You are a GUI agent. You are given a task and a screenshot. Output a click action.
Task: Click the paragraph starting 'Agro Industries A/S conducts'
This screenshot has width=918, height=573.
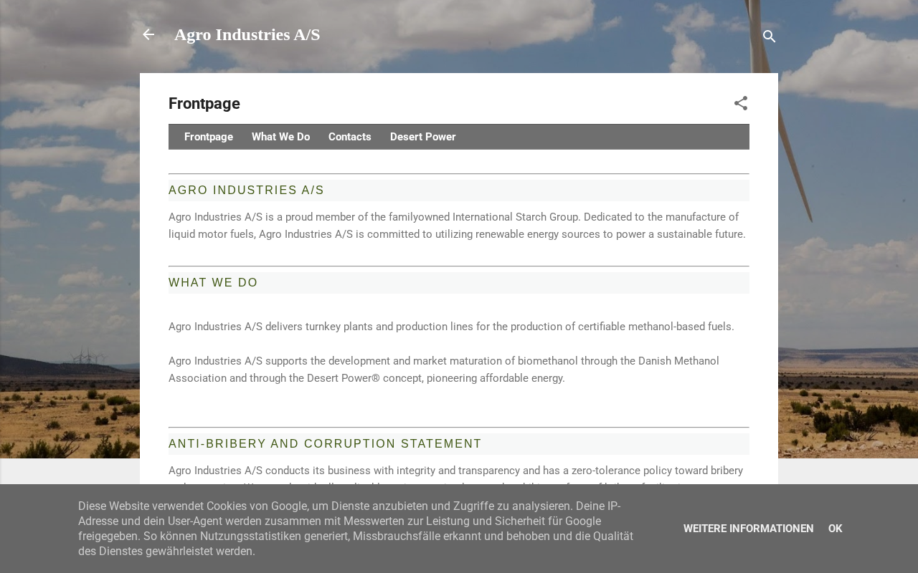click(x=456, y=473)
